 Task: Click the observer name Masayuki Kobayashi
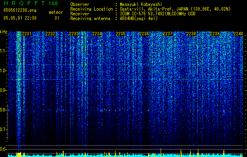[141, 4]
